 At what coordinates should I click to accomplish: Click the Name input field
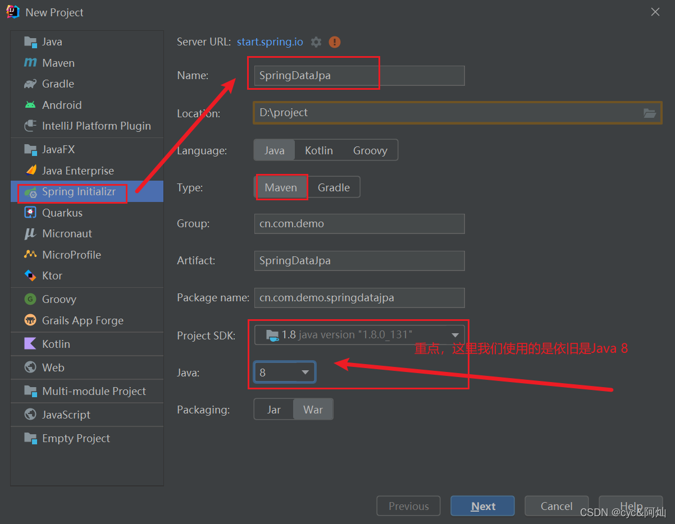tap(359, 76)
